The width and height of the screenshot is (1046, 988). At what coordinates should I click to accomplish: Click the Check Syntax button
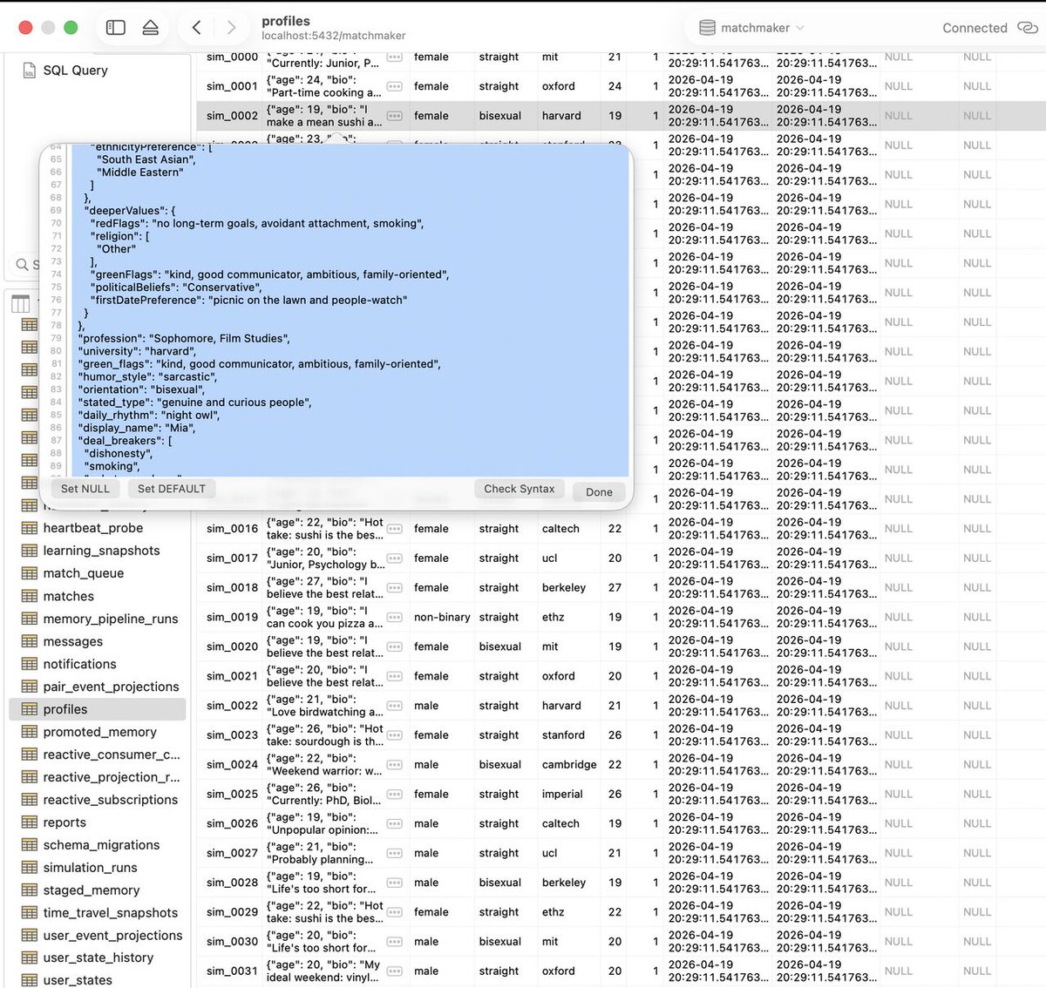point(520,489)
